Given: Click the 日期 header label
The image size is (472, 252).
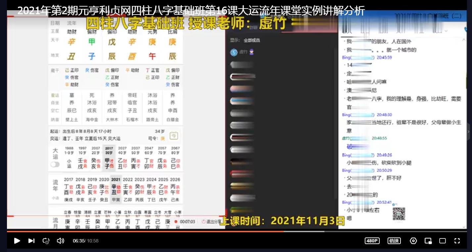Looking at the screenshot, I should [x=55, y=23].
